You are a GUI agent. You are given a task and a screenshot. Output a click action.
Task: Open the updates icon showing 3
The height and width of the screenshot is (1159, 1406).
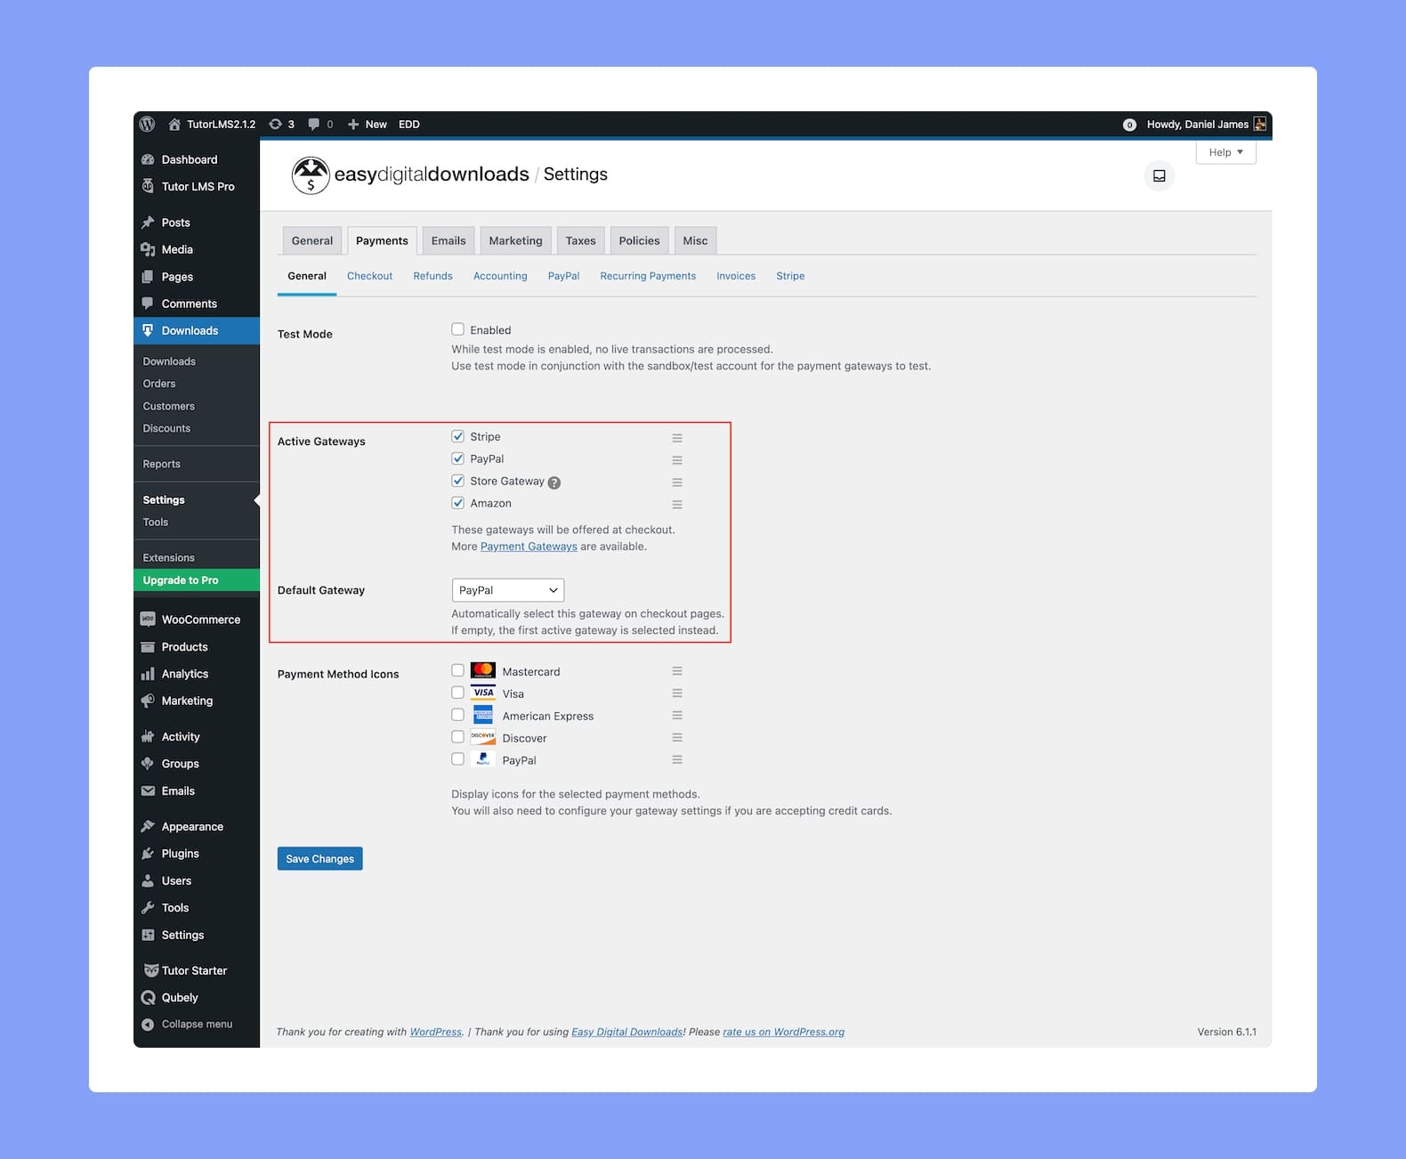pyautogui.click(x=276, y=125)
